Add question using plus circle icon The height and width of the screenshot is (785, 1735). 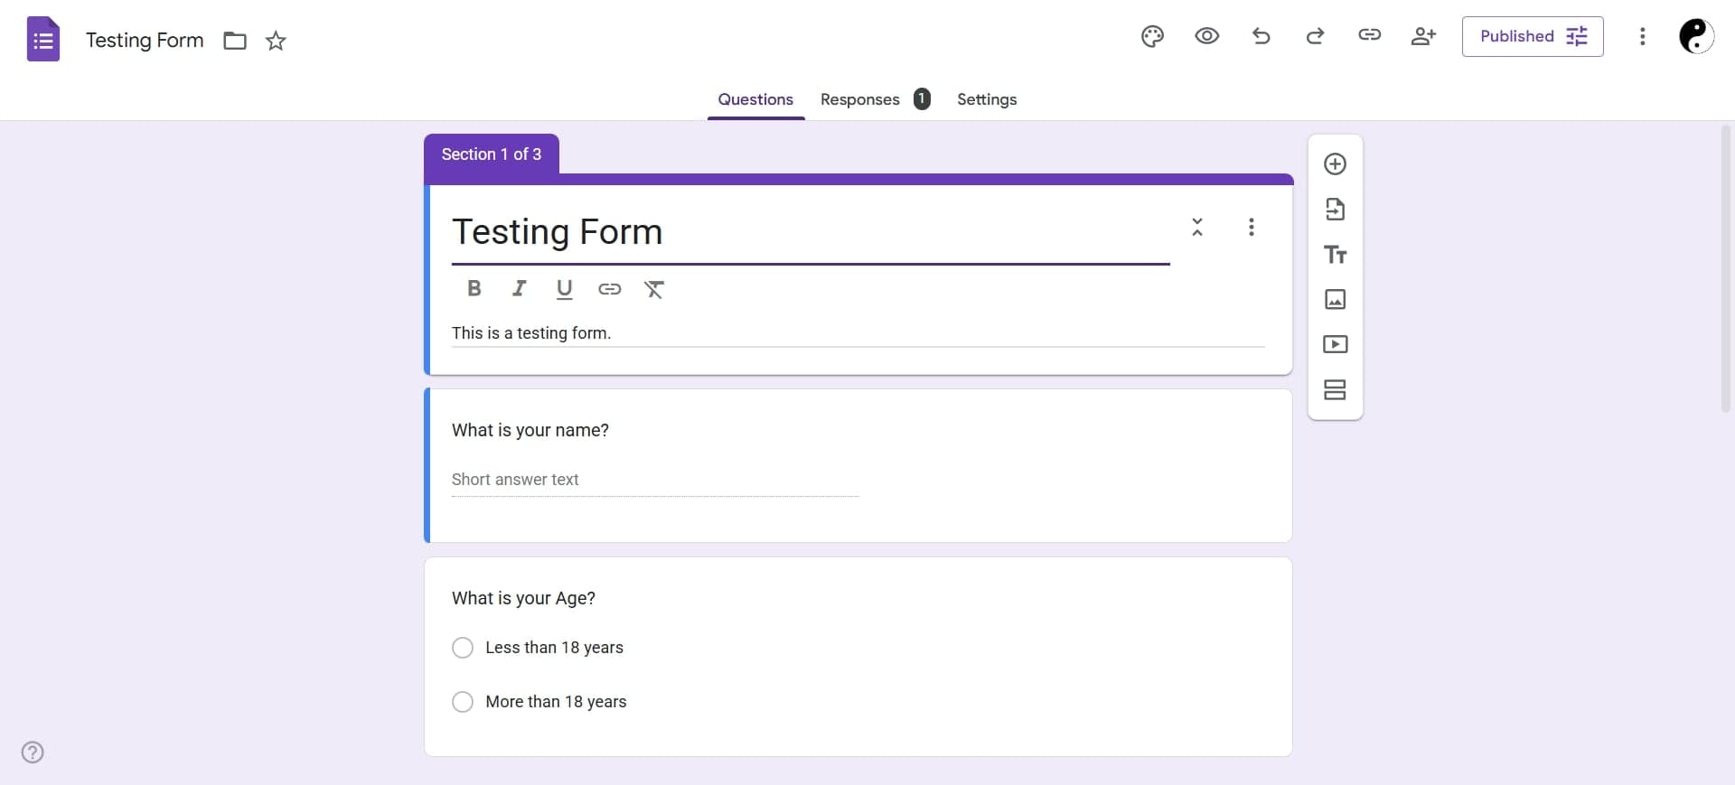(1335, 164)
